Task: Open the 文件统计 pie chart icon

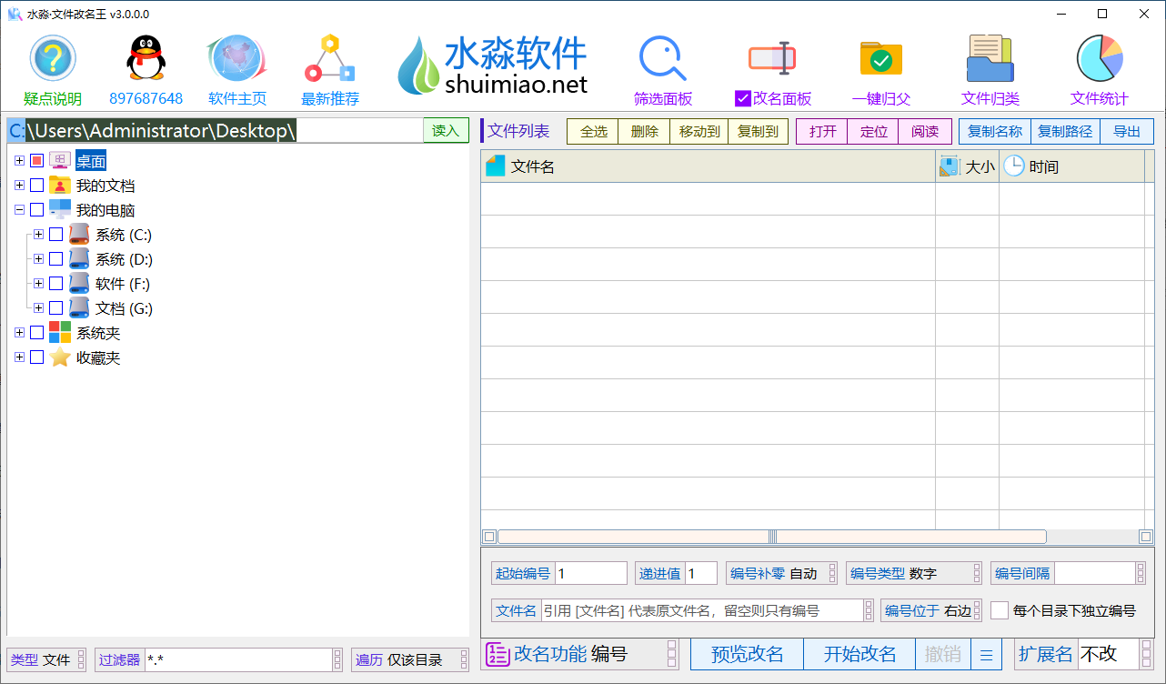Action: tap(1100, 58)
